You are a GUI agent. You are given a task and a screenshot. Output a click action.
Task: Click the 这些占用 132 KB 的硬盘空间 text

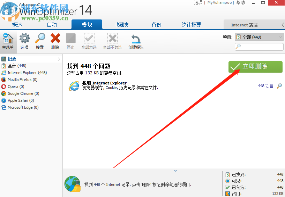pyautogui.click(x=95, y=73)
